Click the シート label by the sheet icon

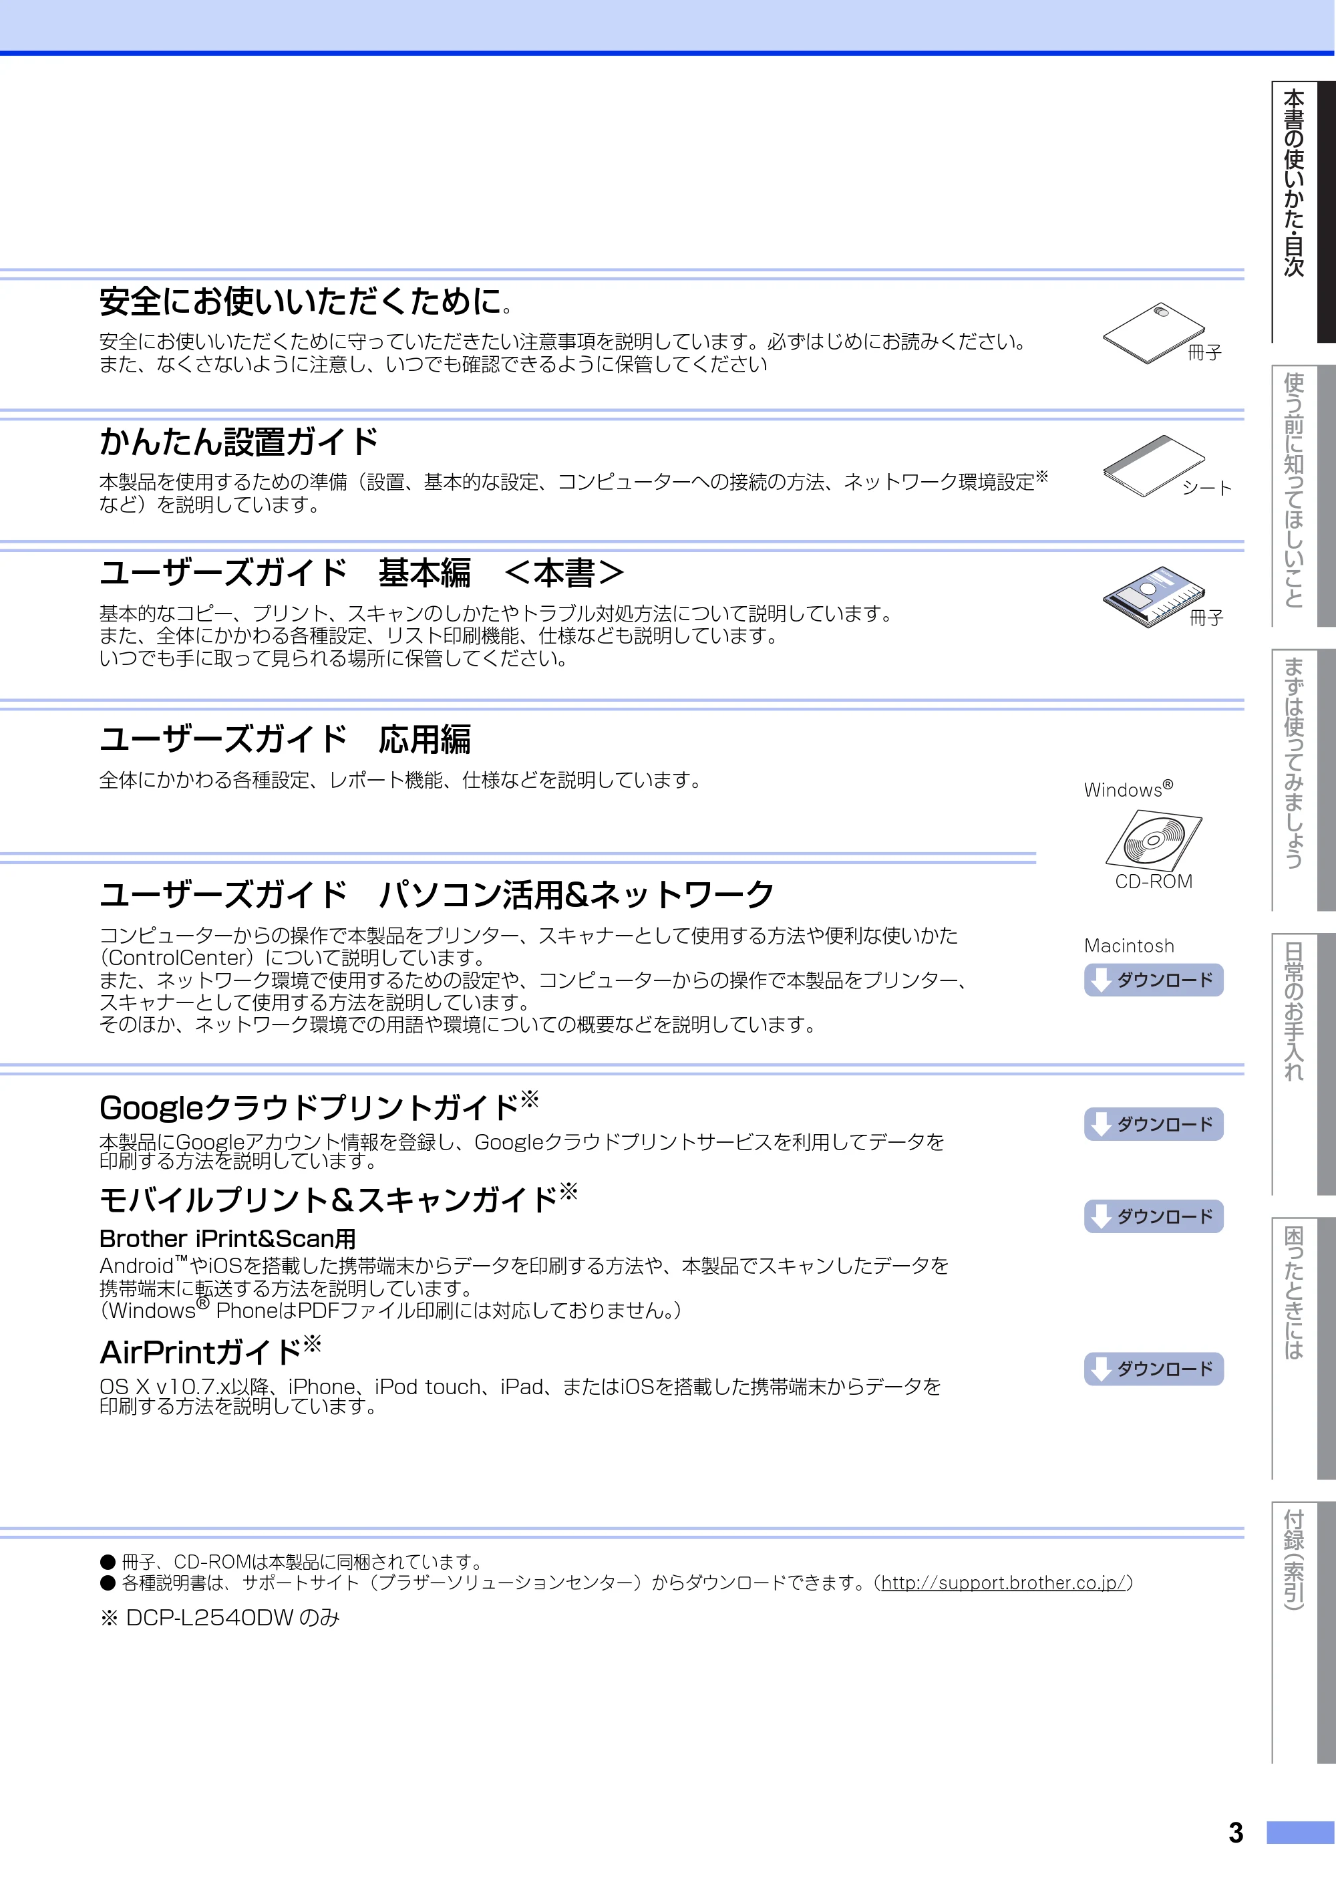pos(1206,487)
